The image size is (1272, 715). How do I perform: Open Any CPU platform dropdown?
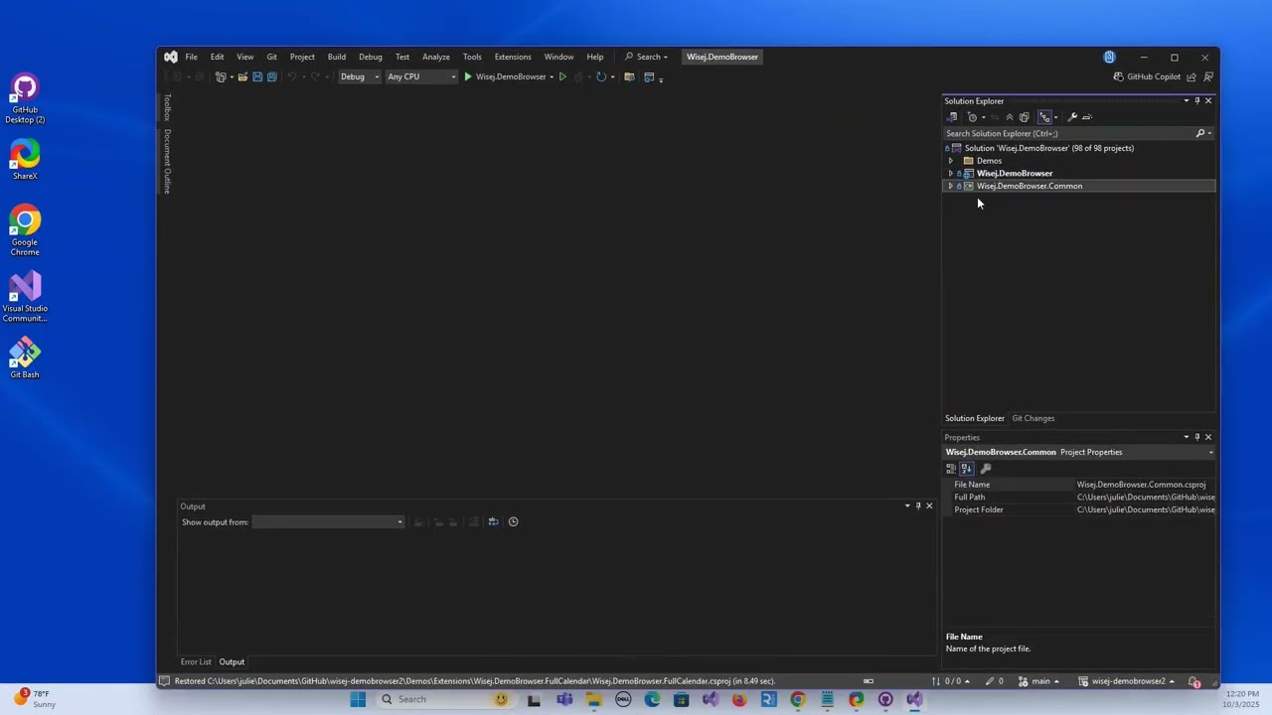tap(421, 76)
